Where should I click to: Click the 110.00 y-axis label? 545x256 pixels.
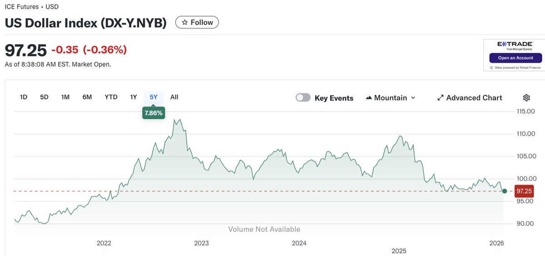525,134
